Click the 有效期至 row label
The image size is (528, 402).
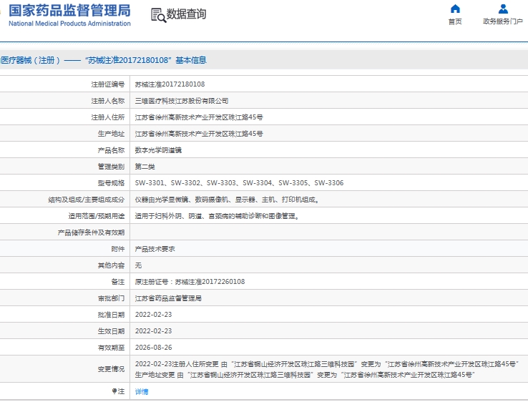click(x=111, y=348)
